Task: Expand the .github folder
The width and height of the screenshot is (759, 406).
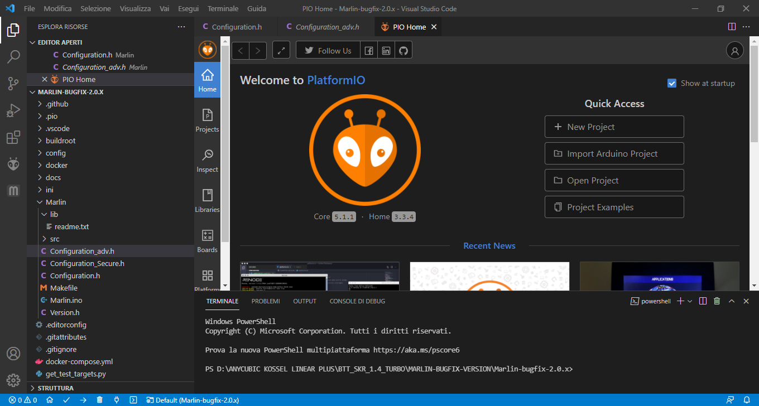Action: coord(111,104)
